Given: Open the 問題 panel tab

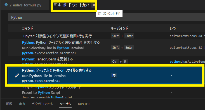Looking at the screenshot, I should point(9,104).
